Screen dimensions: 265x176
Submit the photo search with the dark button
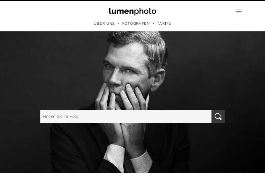218,116
